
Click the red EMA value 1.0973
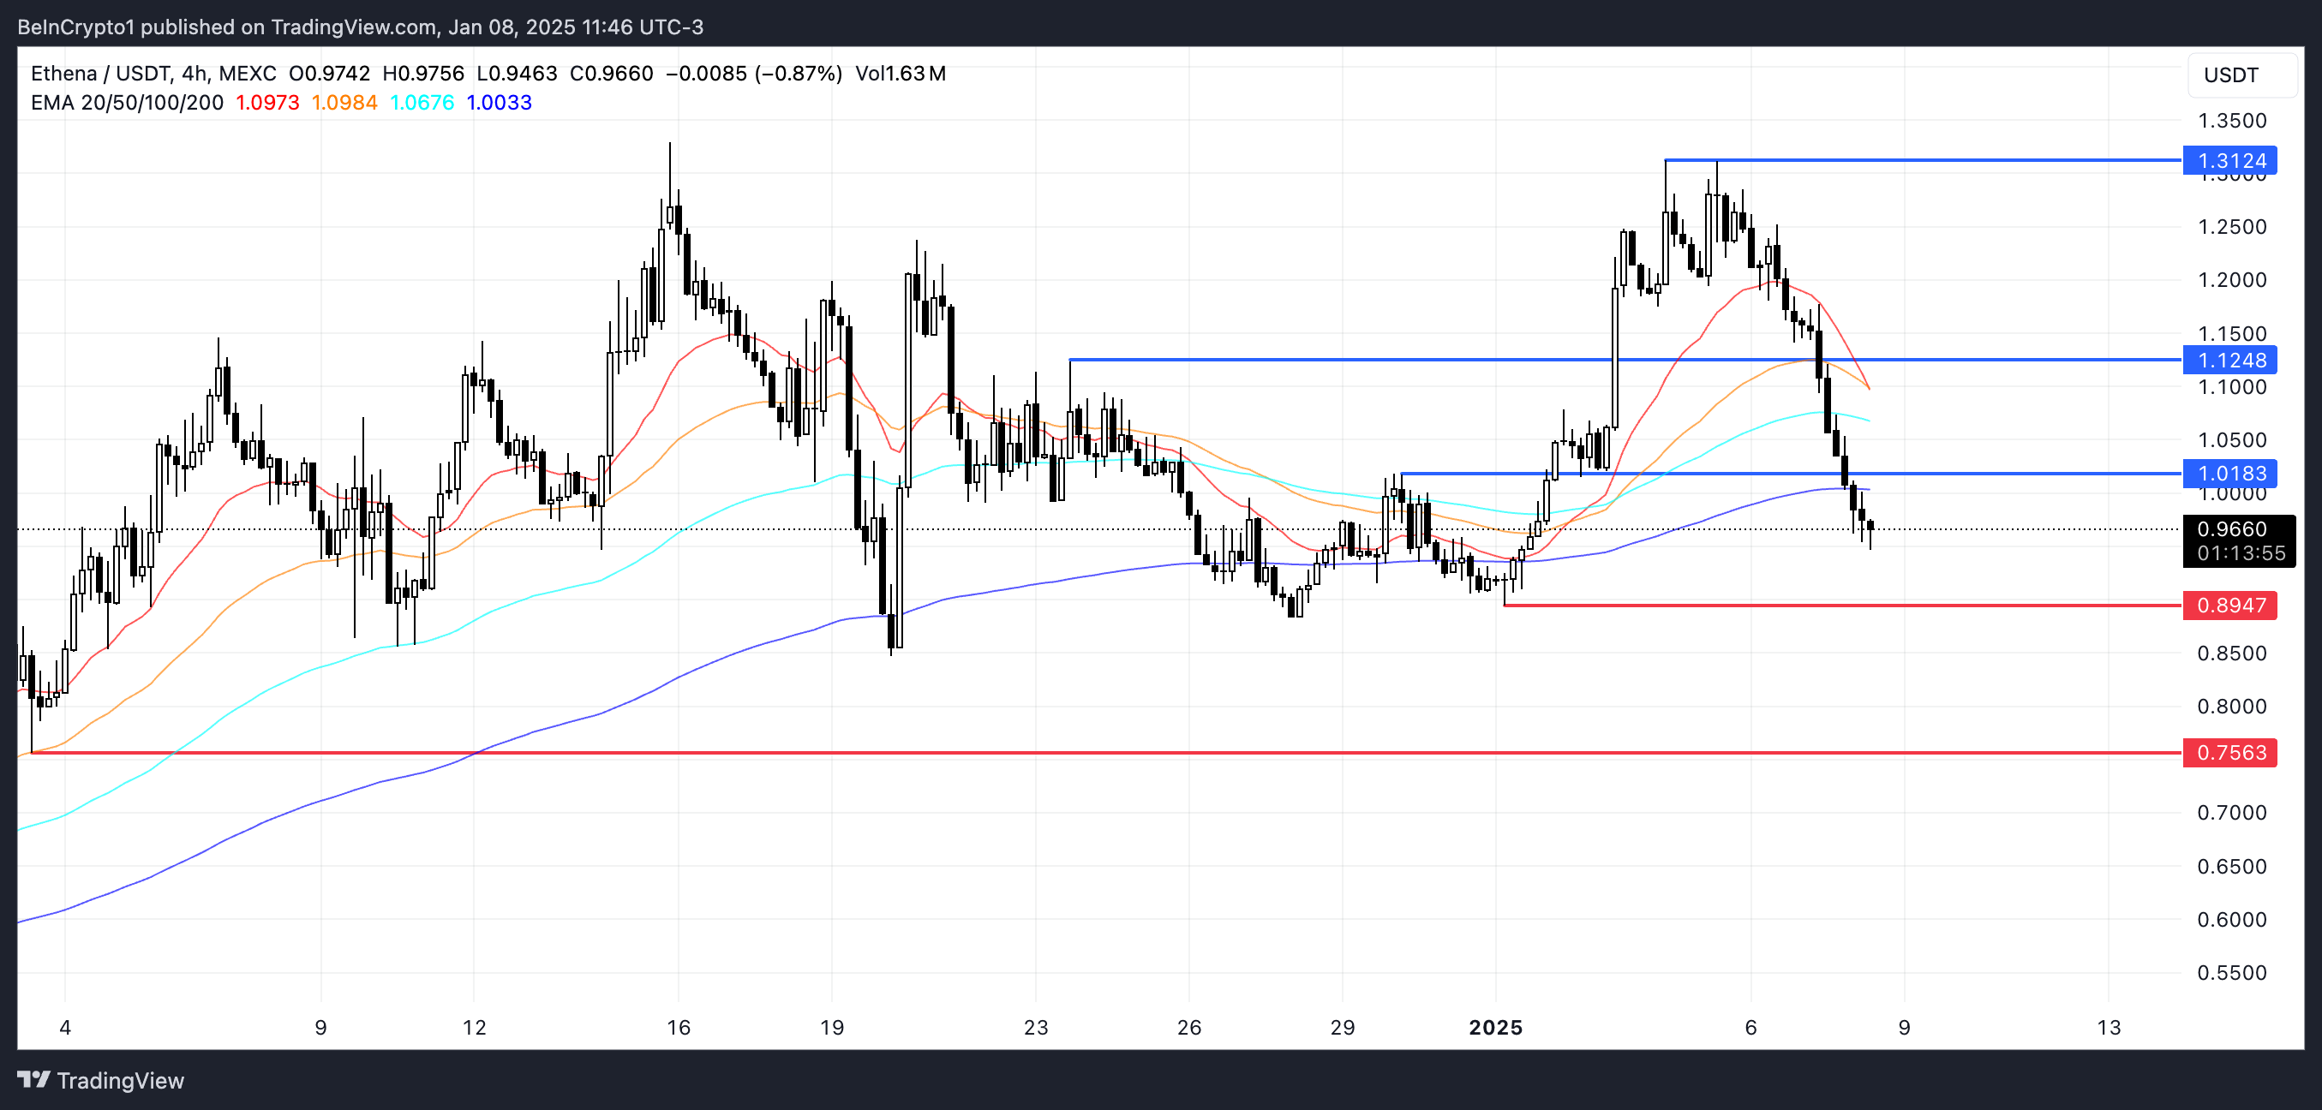(266, 103)
